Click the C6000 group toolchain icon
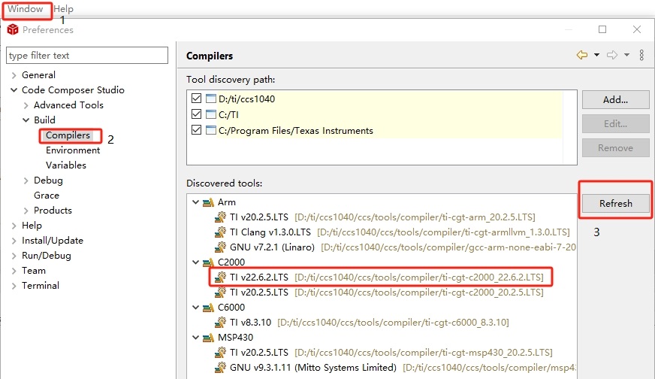The height and width of the screenshot is (379, 655). coord(209,308)
